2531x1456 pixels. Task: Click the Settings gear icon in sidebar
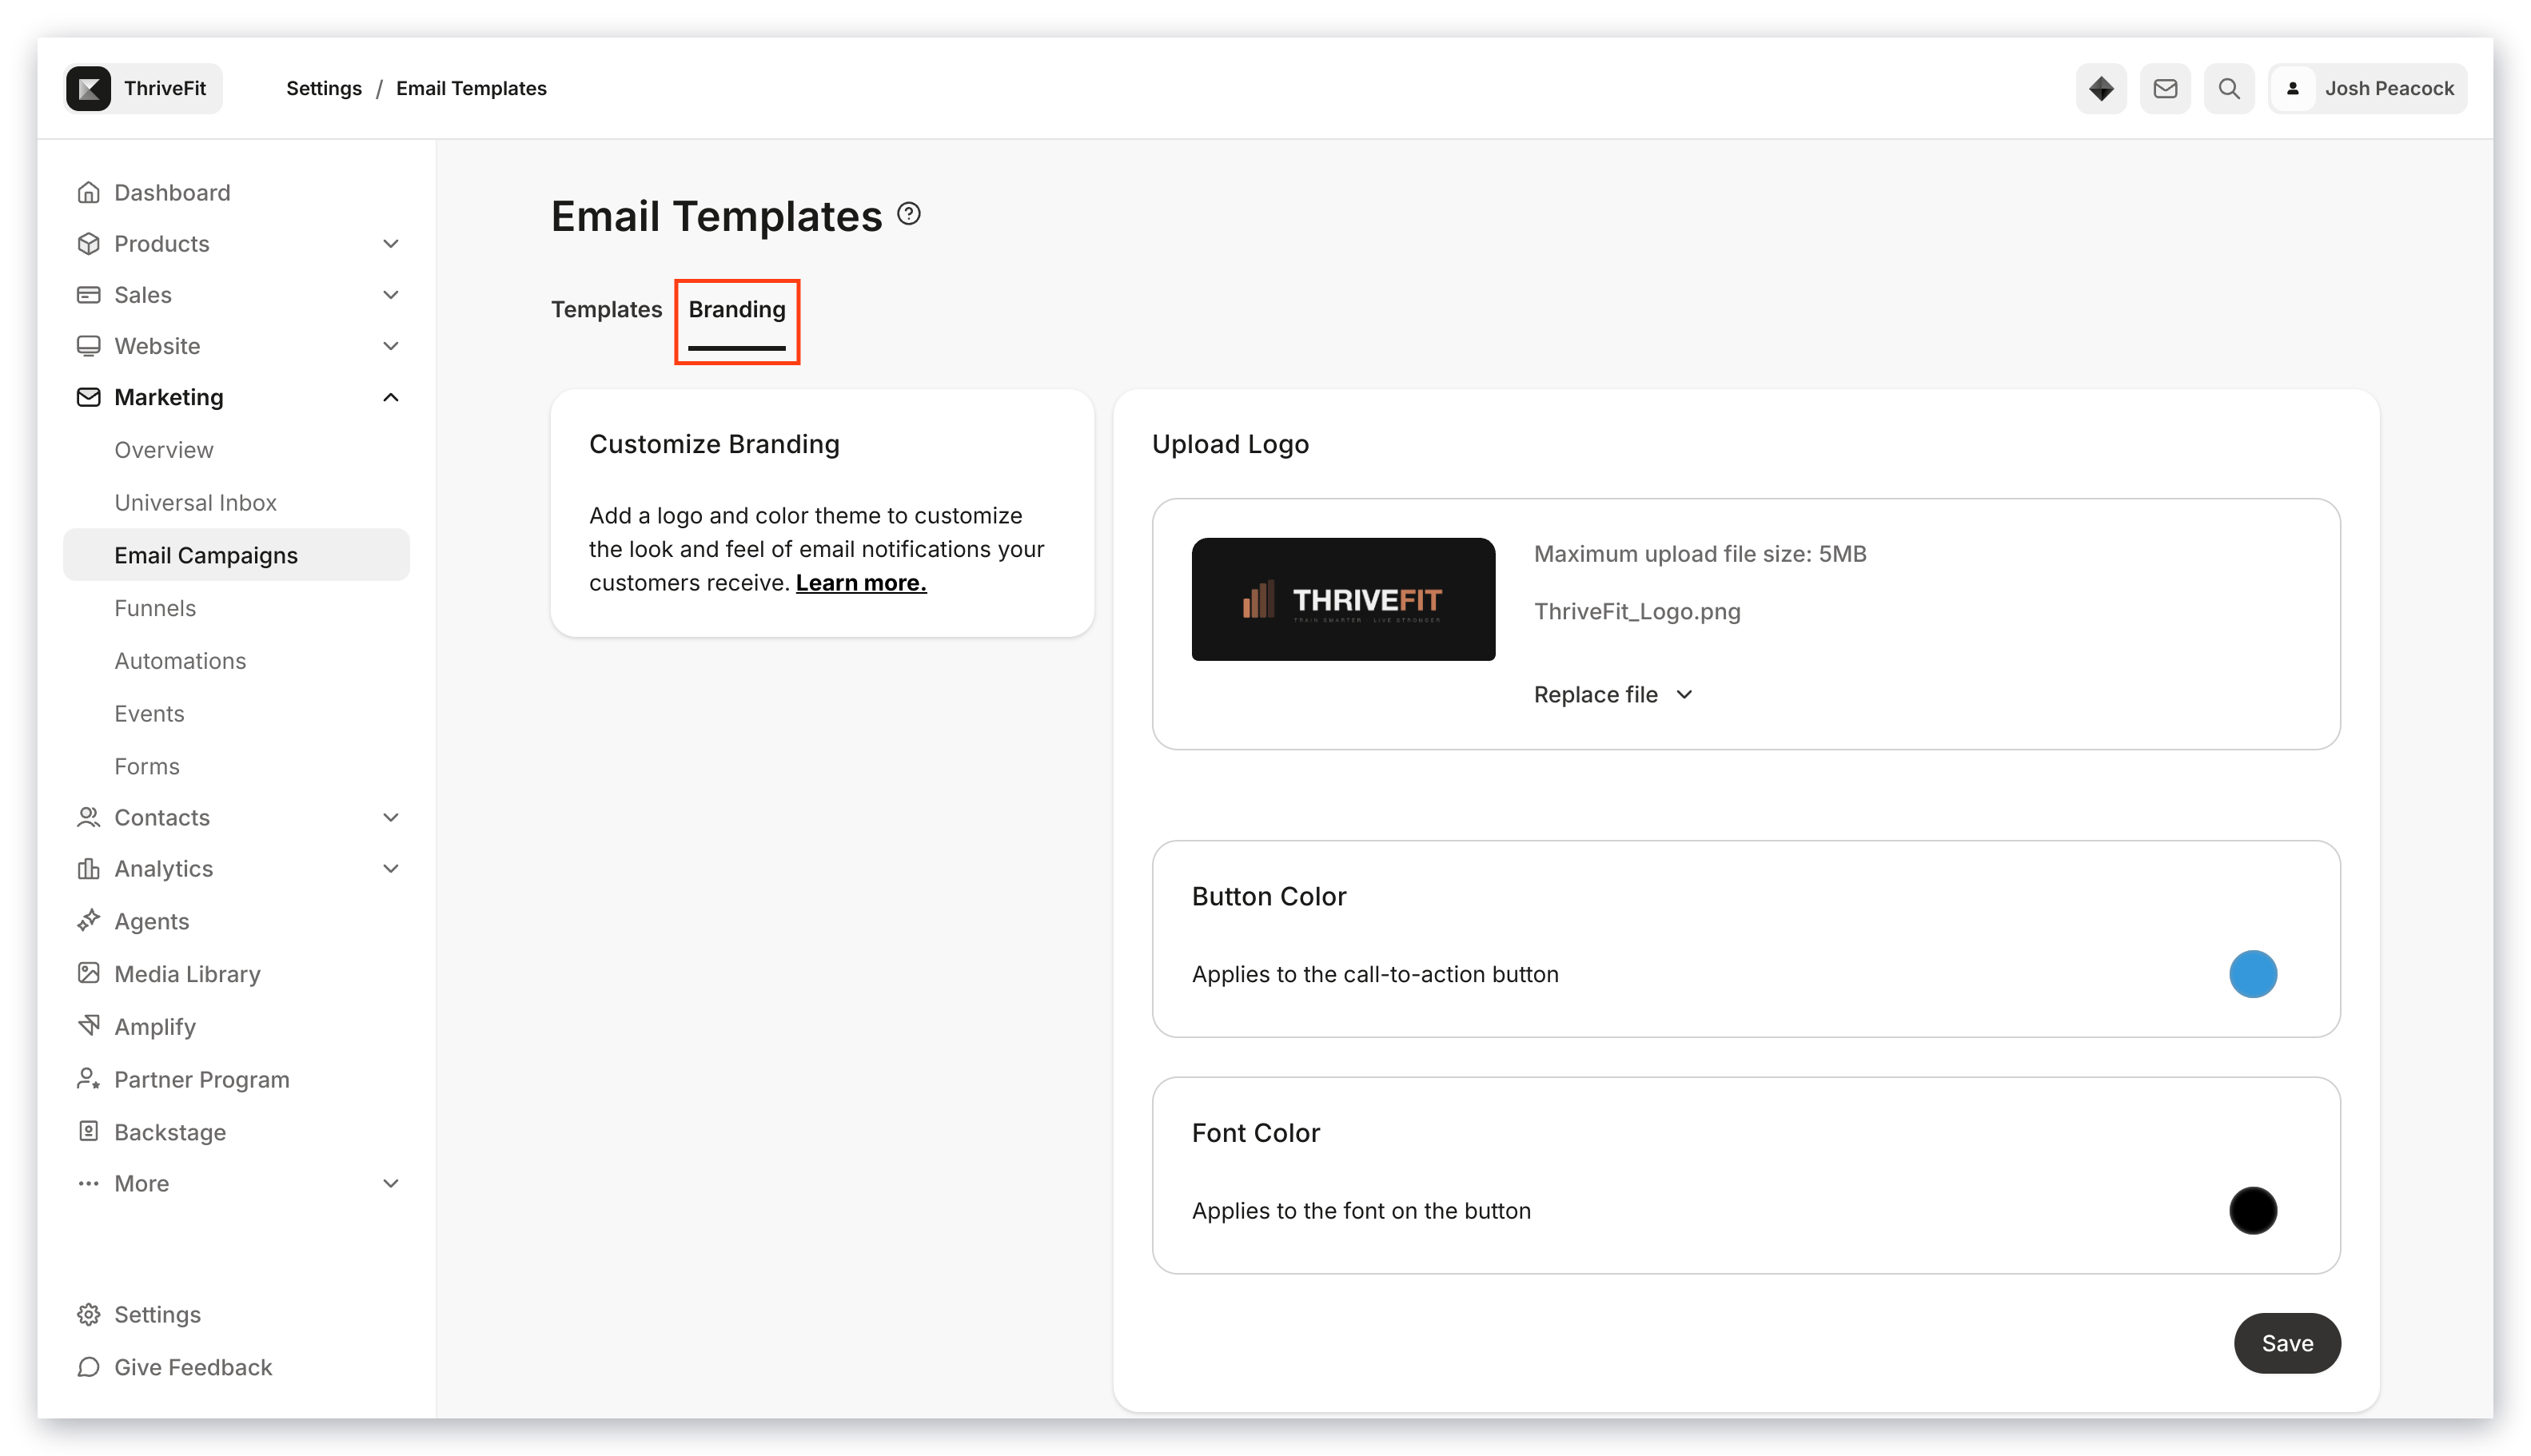coord(88,1314)
